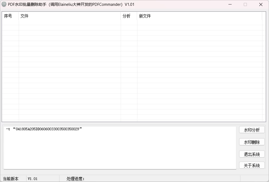This screenshot has width=269, height=182.
Task: Click the 退出系统 button to exit
Action: pos(252,154)
